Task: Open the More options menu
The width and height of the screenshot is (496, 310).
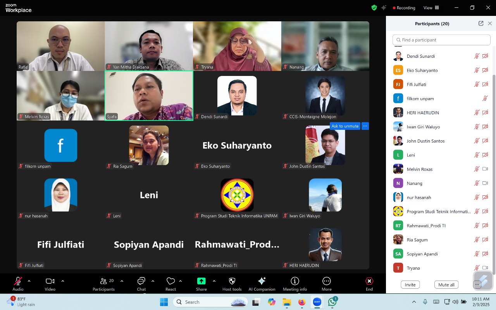Action: pos(327,281)
